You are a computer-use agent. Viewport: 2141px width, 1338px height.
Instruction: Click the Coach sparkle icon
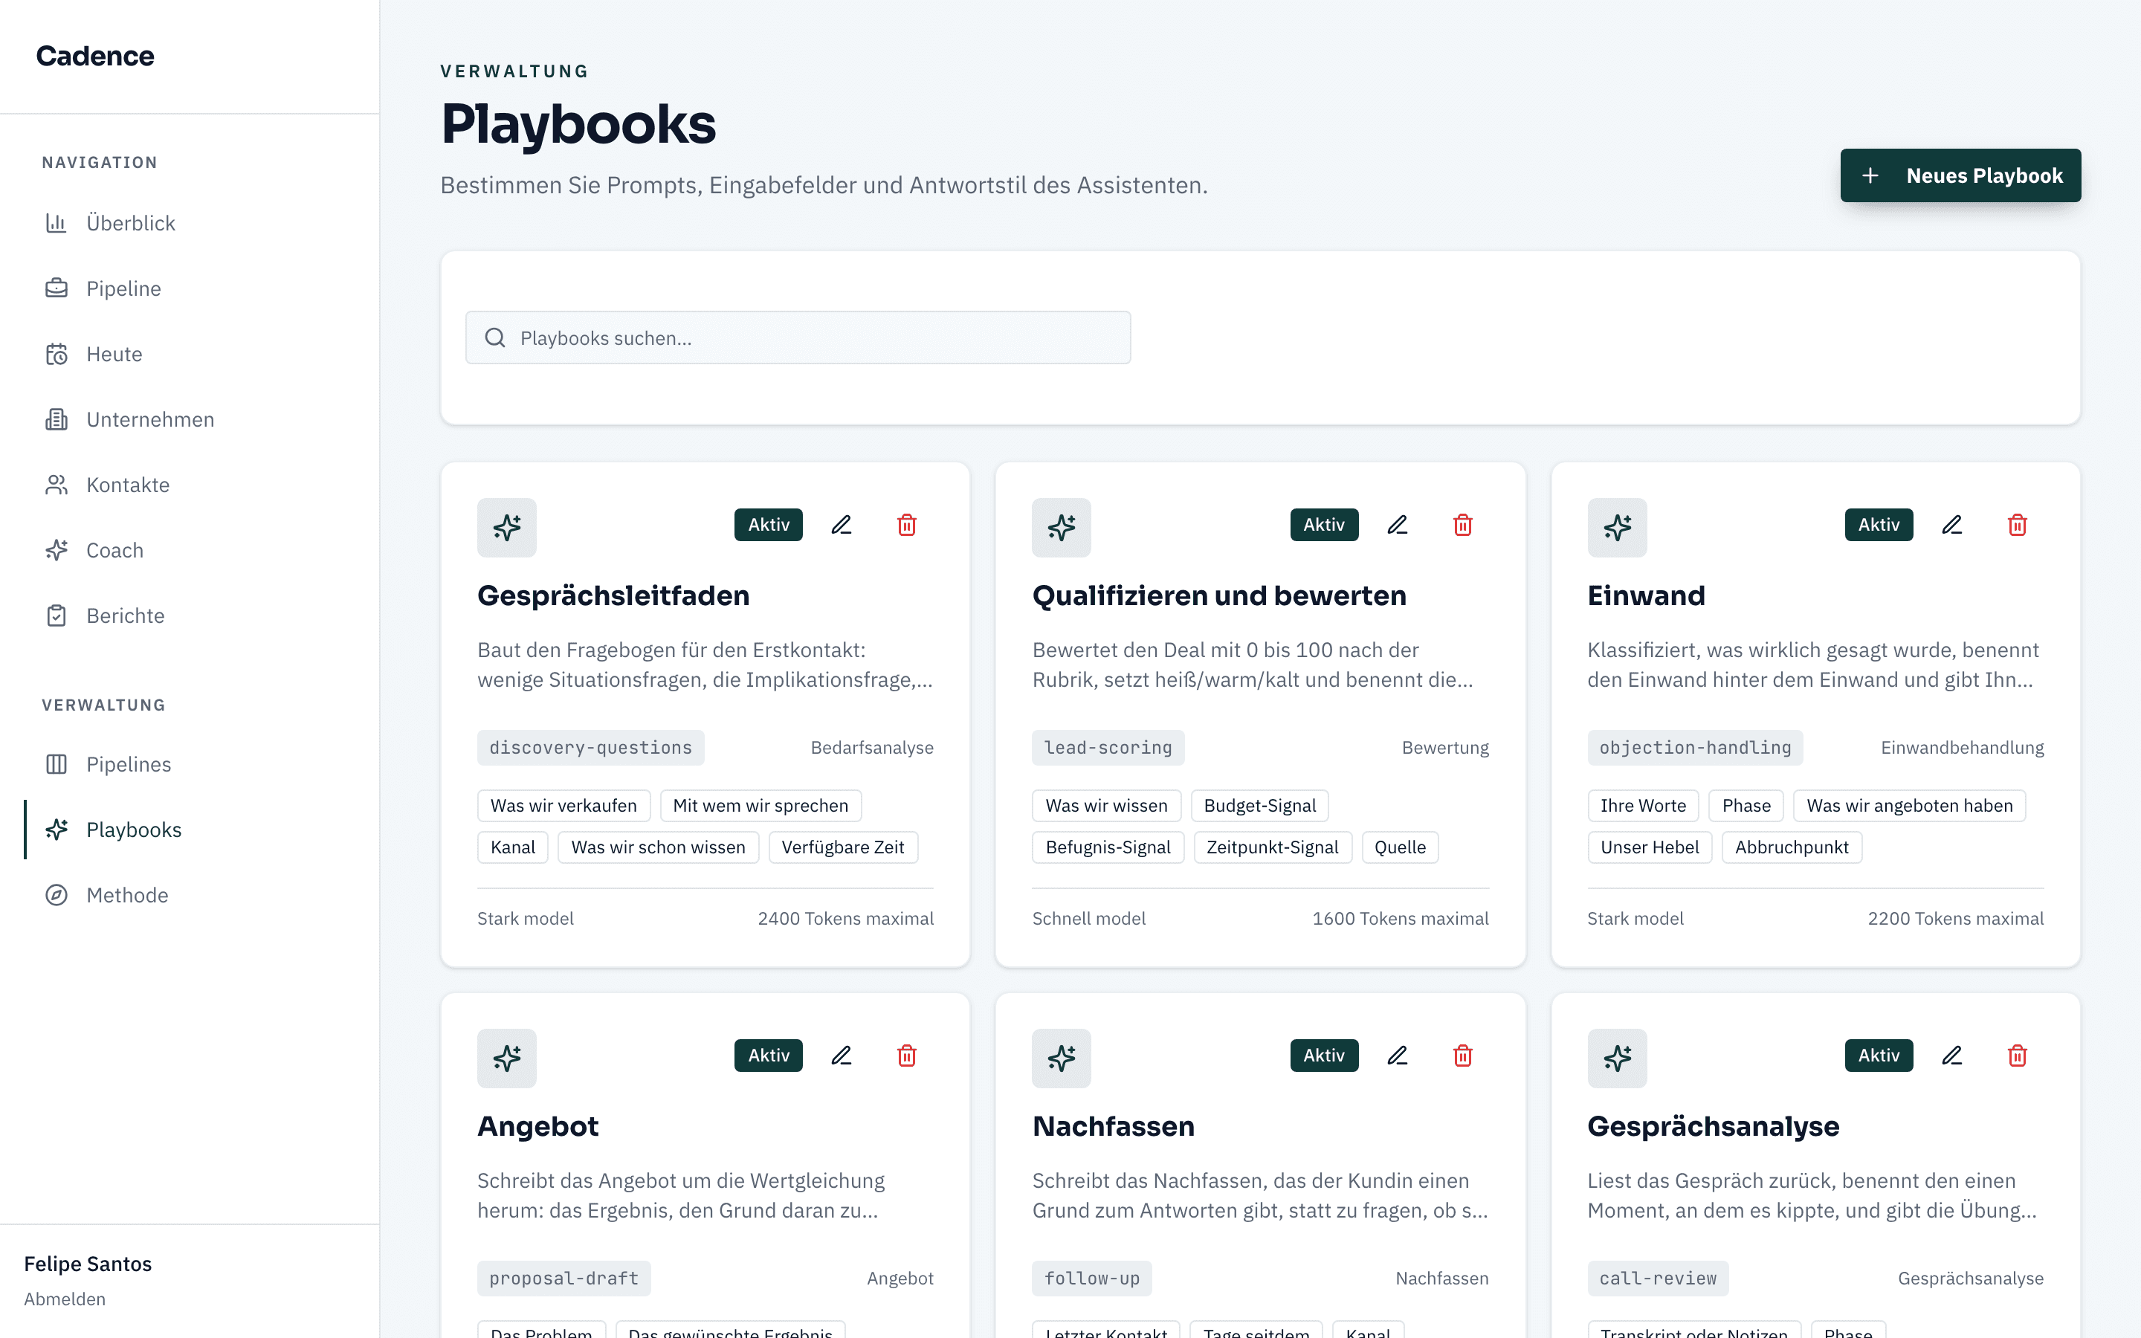(56, 550)
